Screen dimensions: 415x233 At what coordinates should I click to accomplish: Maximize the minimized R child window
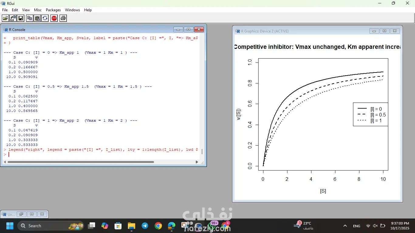tap(32, 214)
